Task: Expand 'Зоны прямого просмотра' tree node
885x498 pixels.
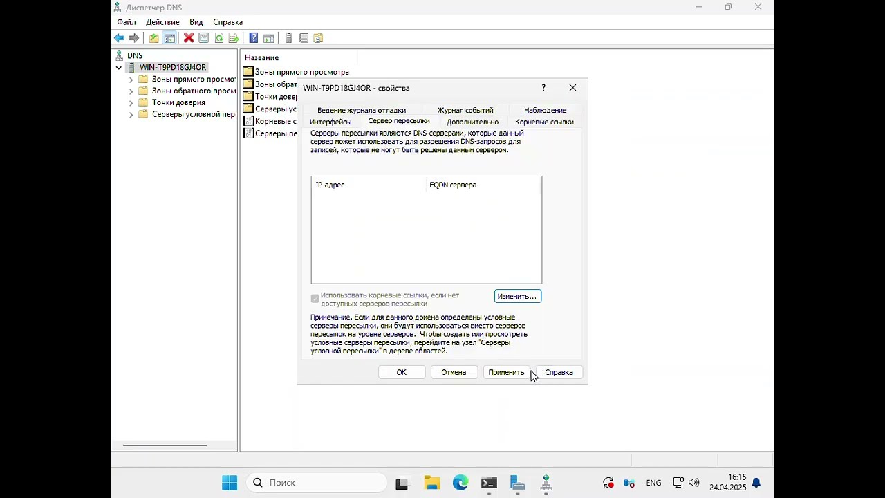Action: (131, 80)
